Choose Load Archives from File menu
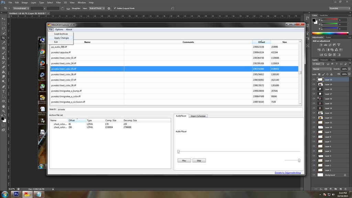 61,34
